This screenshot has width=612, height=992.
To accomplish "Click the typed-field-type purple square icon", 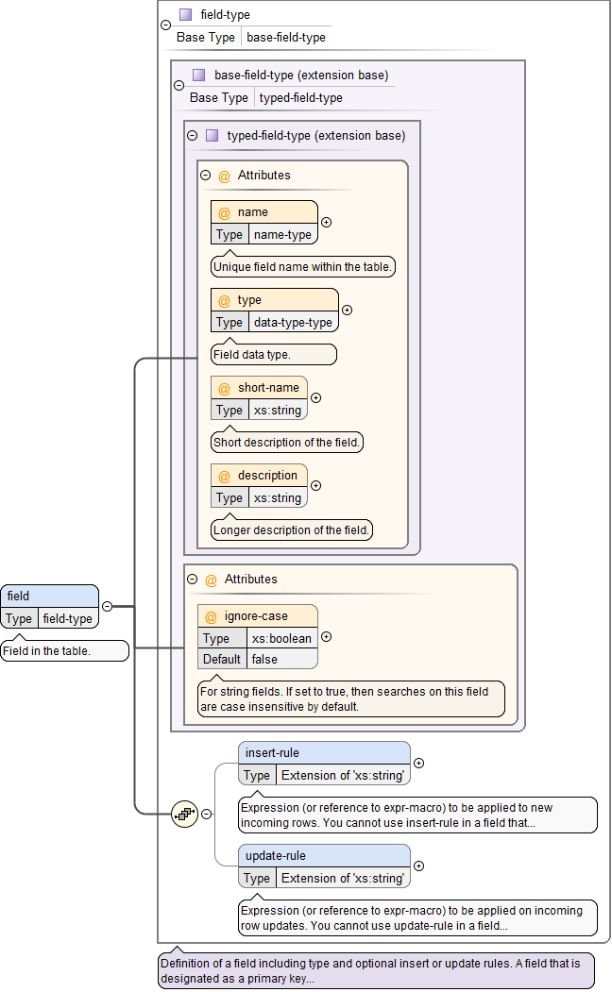I will click(212, 135).
